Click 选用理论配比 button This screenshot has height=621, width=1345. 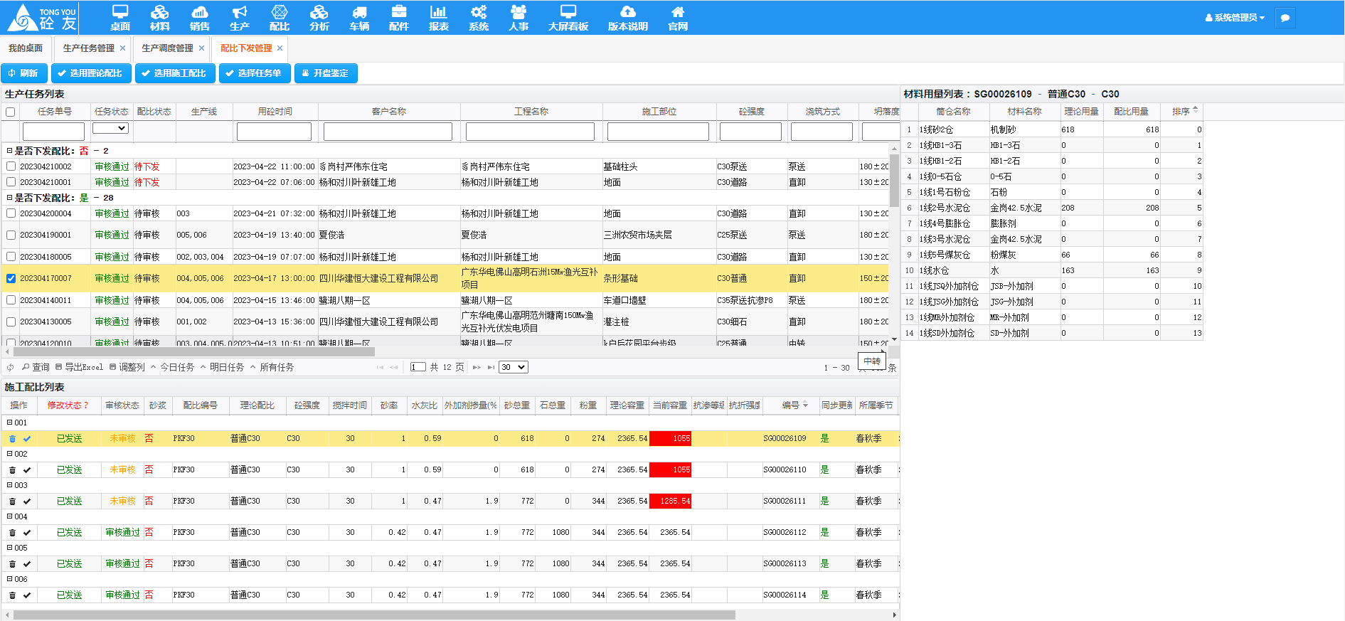click(x=91, y=73)
